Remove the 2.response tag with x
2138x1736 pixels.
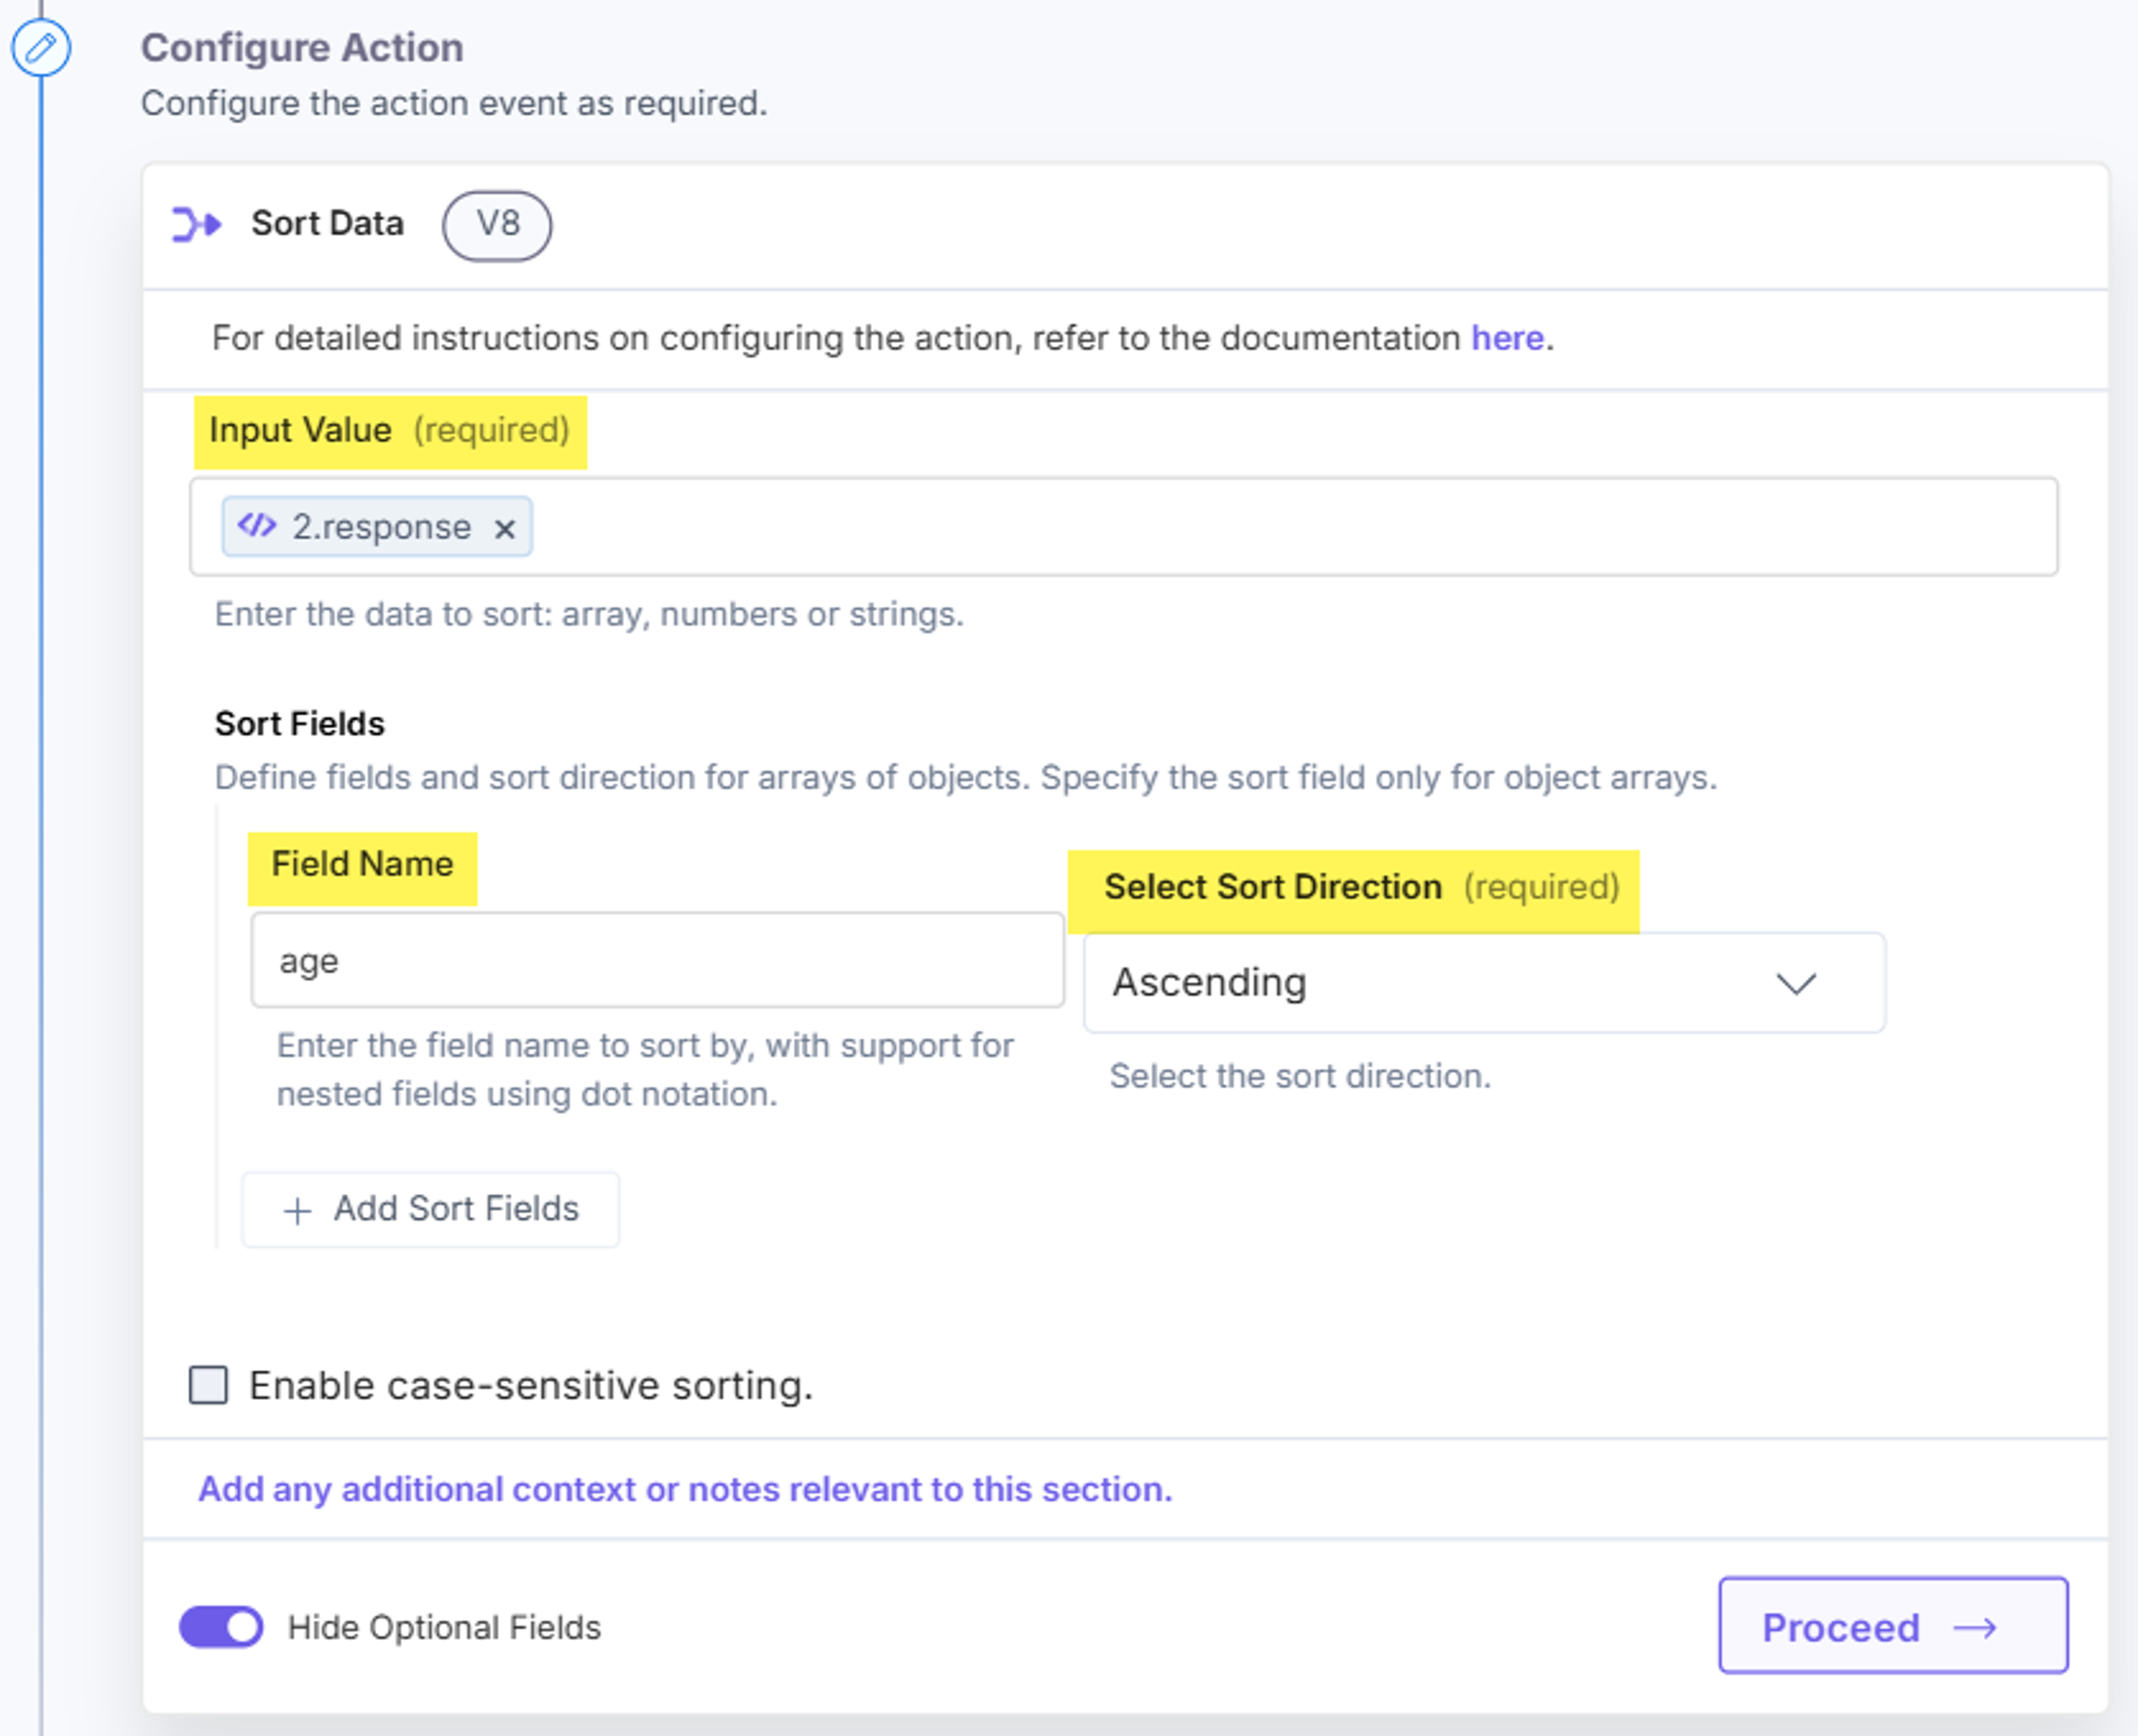coord(505,528)
